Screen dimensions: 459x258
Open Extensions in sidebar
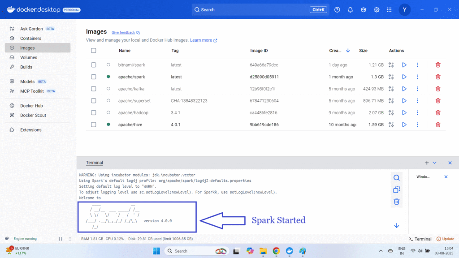coord(38,130)
